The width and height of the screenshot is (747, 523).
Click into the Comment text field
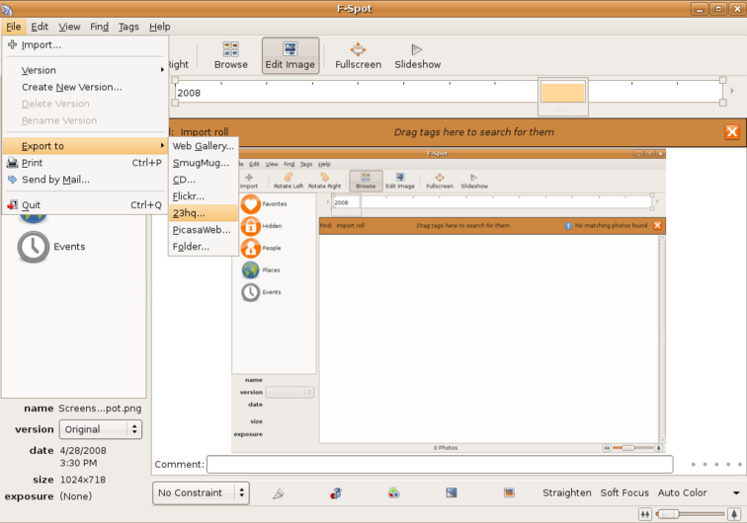(439, 464)
